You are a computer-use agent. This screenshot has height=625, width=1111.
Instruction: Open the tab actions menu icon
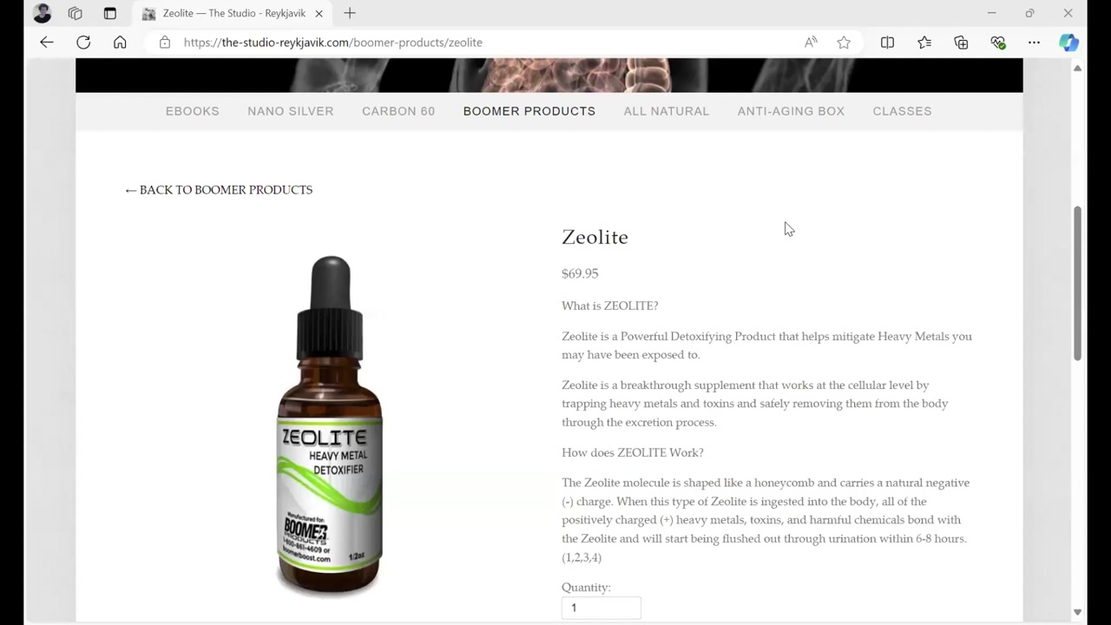tap(109, 13)
